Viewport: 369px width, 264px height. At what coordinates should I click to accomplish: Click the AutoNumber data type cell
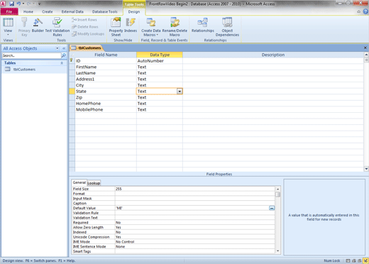click(x=160, y=61)
